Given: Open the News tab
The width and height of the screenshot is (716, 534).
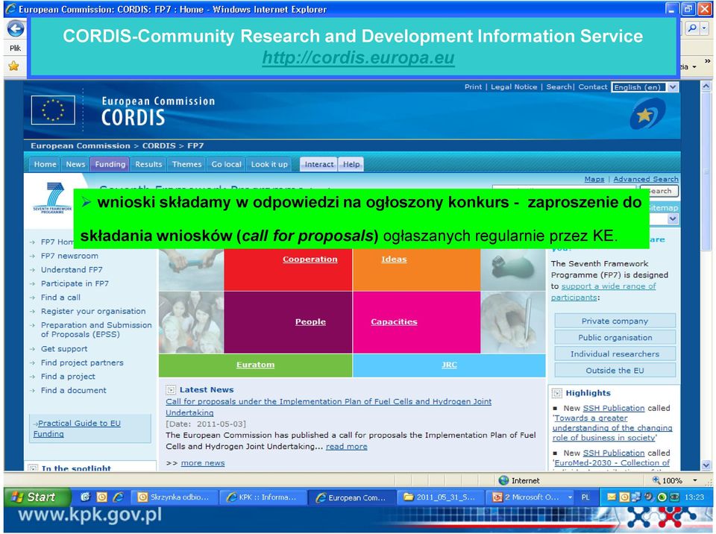Looking at the screenshot, I should [x=75, y=164].
